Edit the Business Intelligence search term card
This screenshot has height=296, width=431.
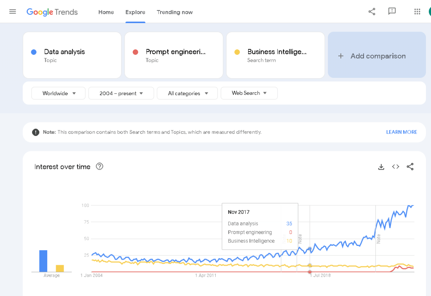[x=276, y=55]
